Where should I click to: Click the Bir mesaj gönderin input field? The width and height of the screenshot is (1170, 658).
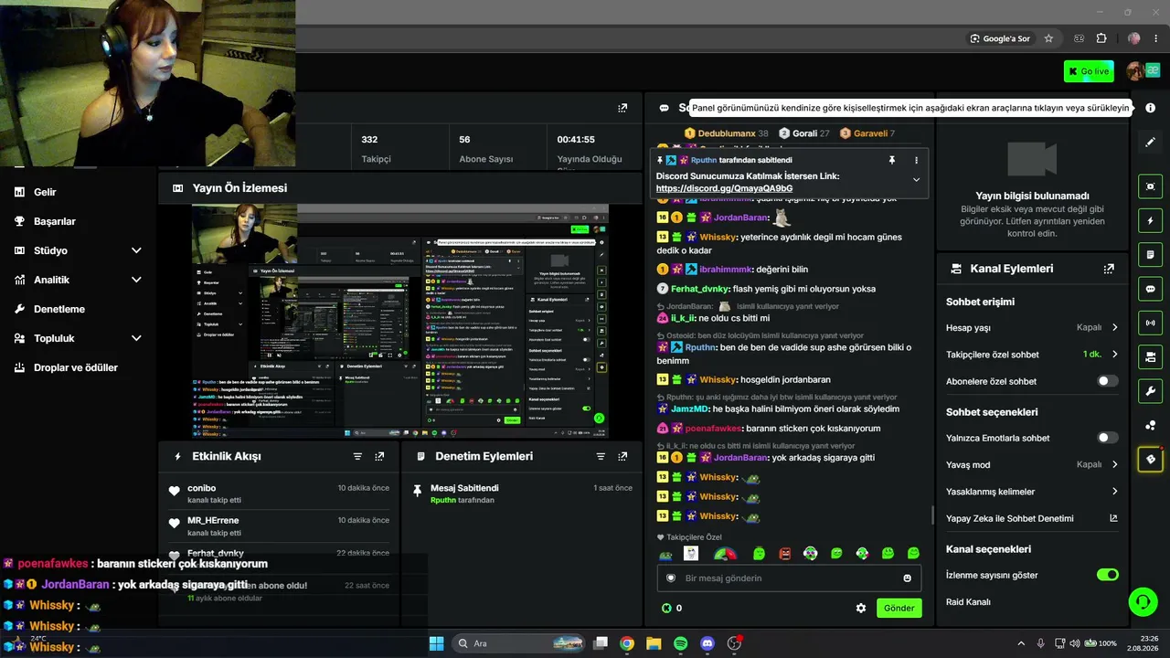click(x=789, y=578)
